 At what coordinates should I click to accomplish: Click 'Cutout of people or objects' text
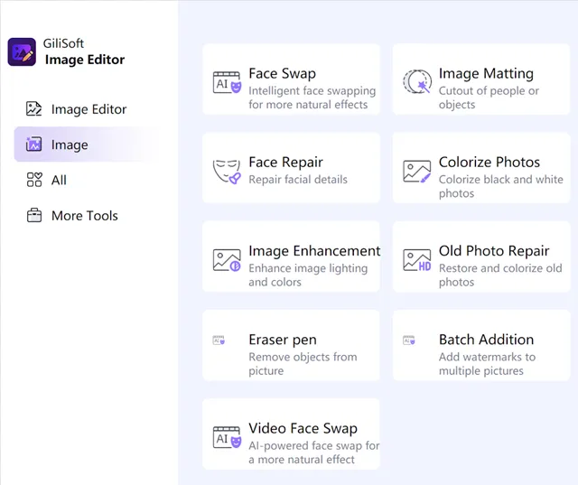tap(489, 98)
